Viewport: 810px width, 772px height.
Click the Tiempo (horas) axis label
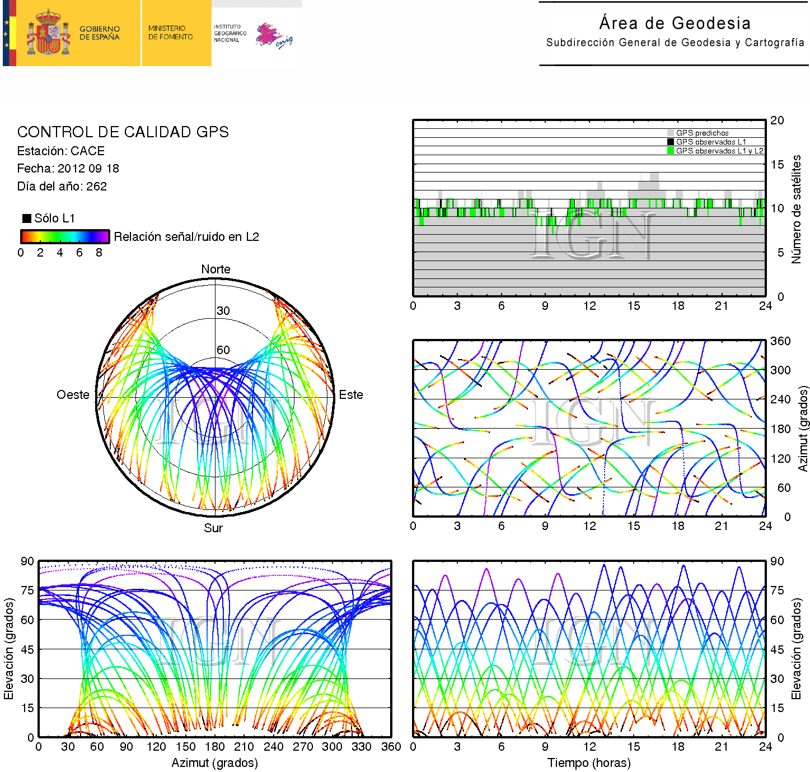589,763
